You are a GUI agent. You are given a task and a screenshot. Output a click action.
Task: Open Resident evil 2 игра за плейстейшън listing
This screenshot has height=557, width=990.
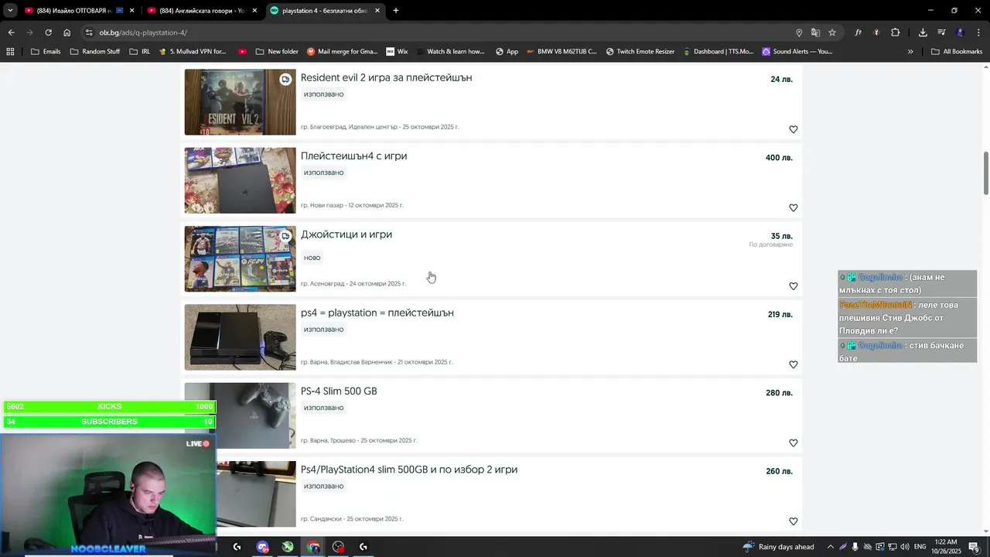tap(386, 77)
